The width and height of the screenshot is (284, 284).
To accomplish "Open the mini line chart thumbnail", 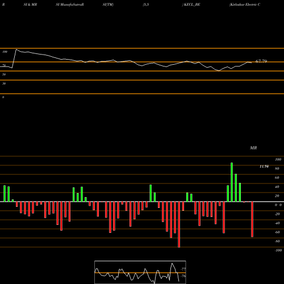I will point(140,272).
